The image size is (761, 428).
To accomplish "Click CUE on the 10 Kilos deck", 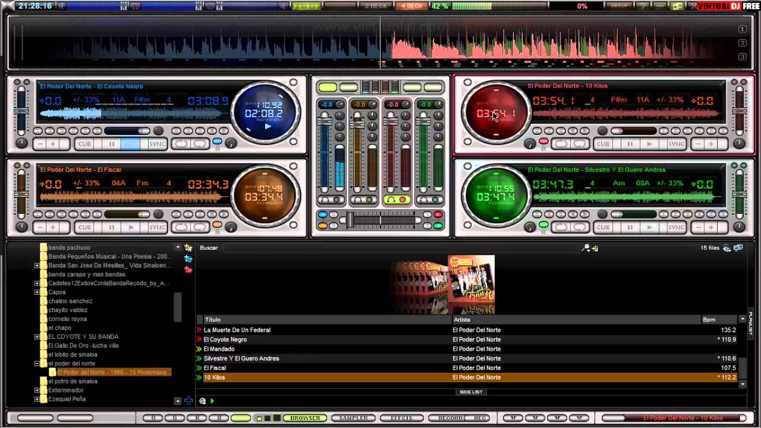I will 603,144.
